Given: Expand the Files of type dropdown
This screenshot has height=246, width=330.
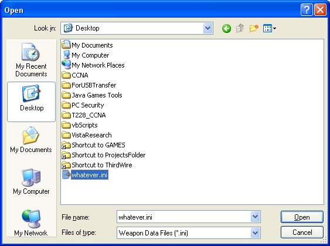Looking at the screenshot, I should pos(256,232).
